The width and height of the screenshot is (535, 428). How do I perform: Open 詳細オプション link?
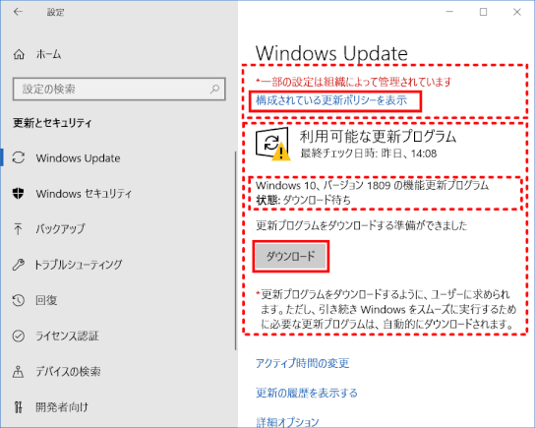287,422
